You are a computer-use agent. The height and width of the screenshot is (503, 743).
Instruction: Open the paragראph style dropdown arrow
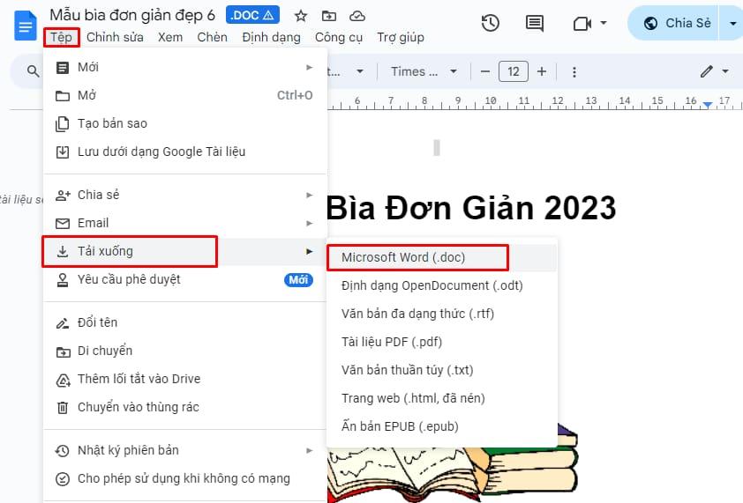360,71
